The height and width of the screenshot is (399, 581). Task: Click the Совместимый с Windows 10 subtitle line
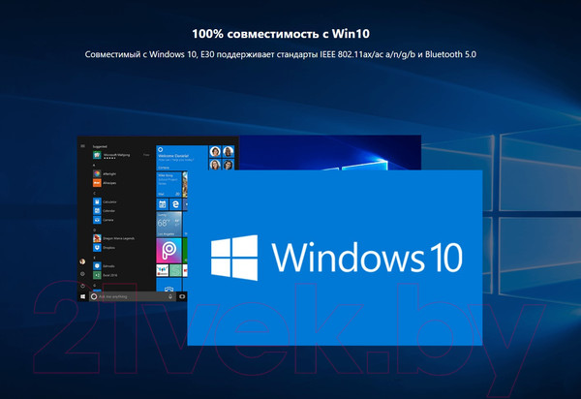(x=281, y=54)
